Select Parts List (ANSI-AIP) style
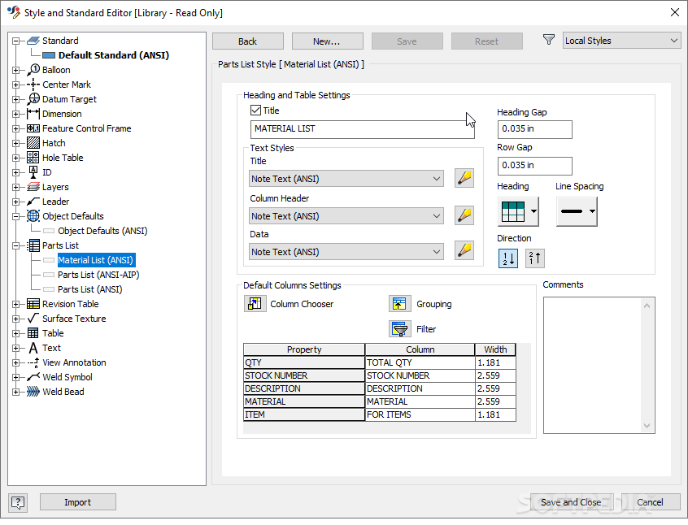The height and width of the screenshot is (525, 688). pos(98,275)
